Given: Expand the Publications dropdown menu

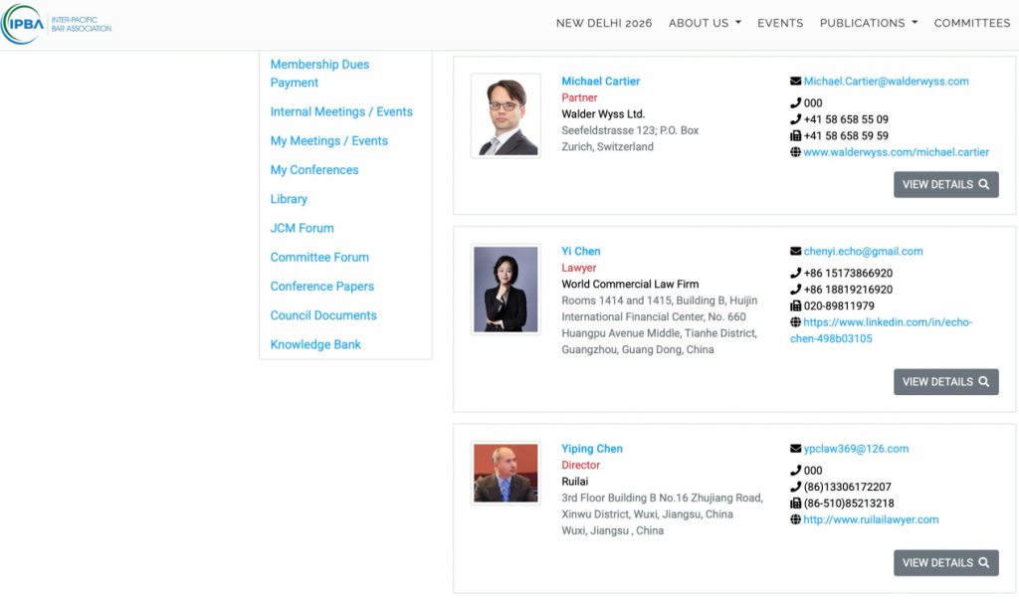Looking at the screenshot, I should (x=868, y=23).
